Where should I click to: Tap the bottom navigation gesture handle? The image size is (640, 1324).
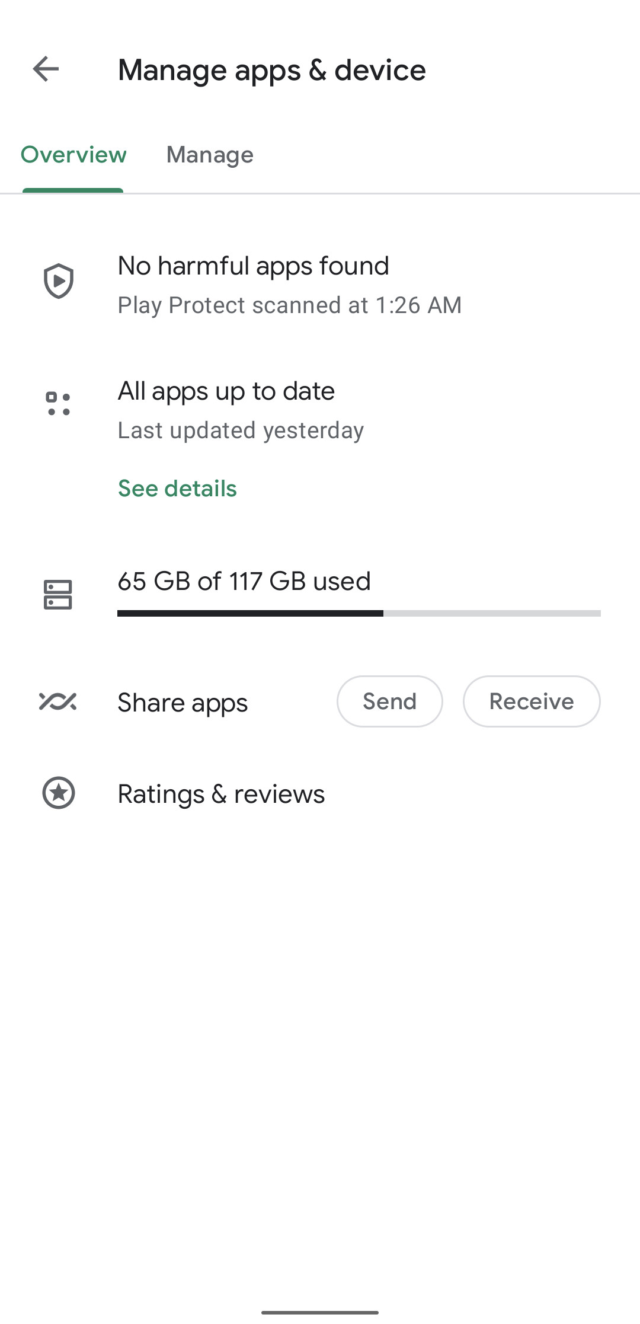tap(320, 1312)
